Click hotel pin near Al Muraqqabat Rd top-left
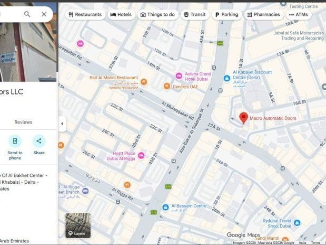 click(81, 44)
